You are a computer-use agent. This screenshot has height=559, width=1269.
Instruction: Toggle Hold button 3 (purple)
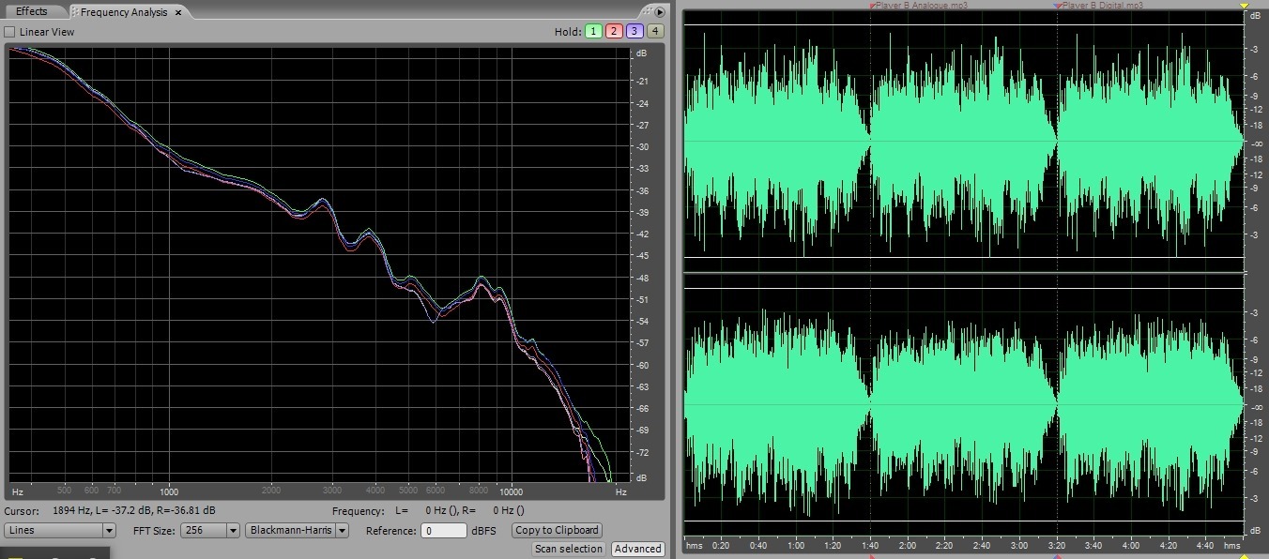pos(634,31)
